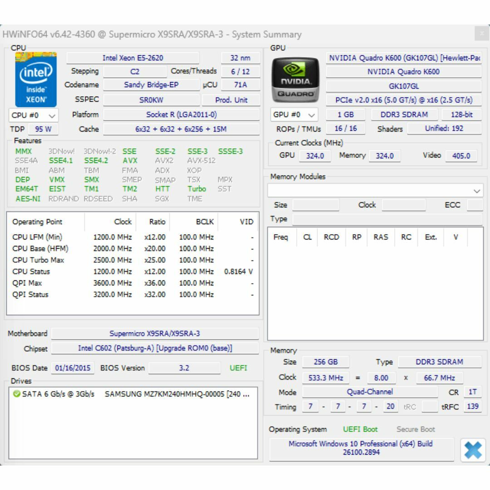
Task: Click the blue X close button at bottom right
Action: click(473, 451)
